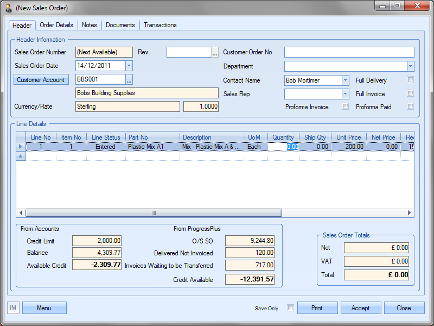Open the Sales Order Date dropdown
The width and height of the screenshot is (434, 326).
point(129,66)
